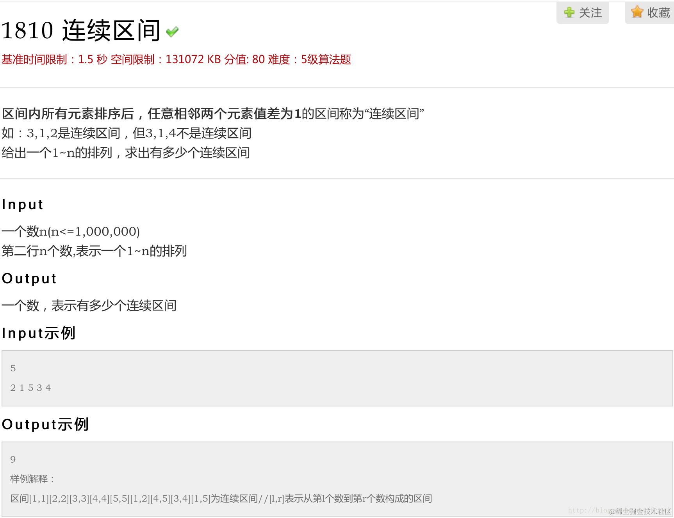Image resolution: width=674 pixels, height=518 pixels.
Task: Click the text '一个数，表示有多少个连续区间'
Action: click(89, 305)
